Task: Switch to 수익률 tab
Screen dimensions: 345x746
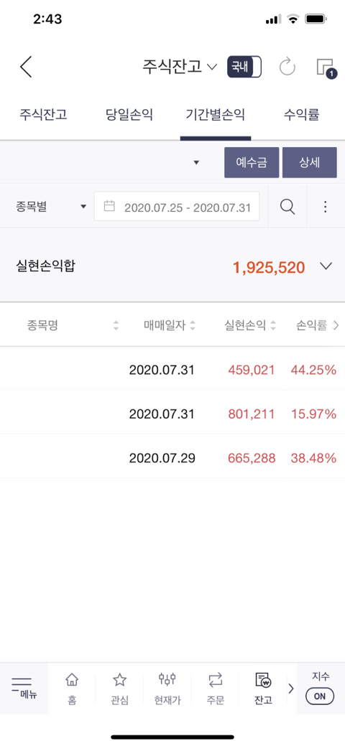Action: click(x=302, y=115)
